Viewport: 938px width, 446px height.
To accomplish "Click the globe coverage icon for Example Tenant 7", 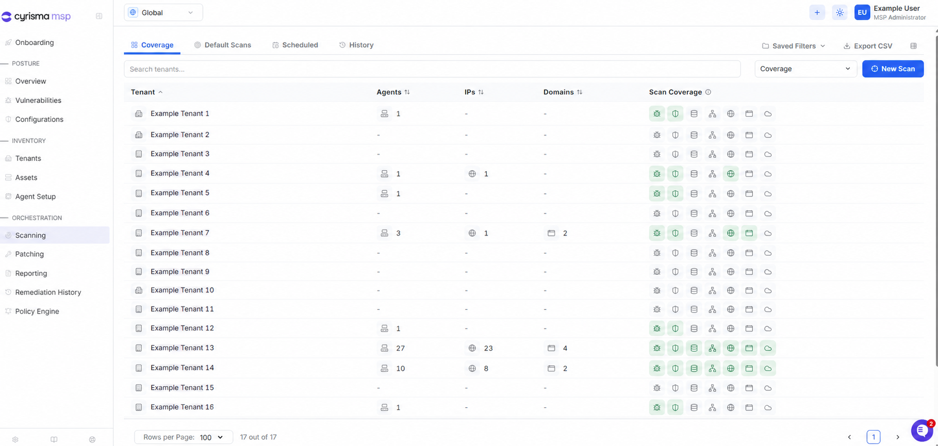I will tap(731, 233).
